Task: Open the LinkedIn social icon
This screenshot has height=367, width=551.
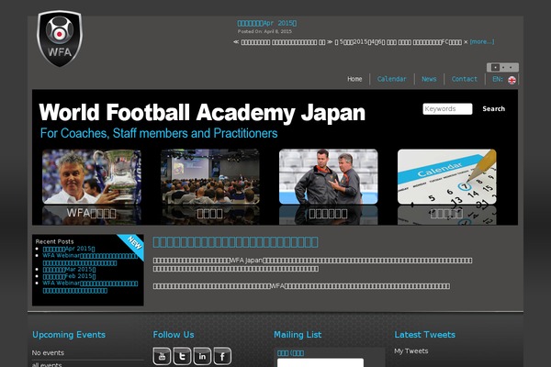Action: coord(202,357)
